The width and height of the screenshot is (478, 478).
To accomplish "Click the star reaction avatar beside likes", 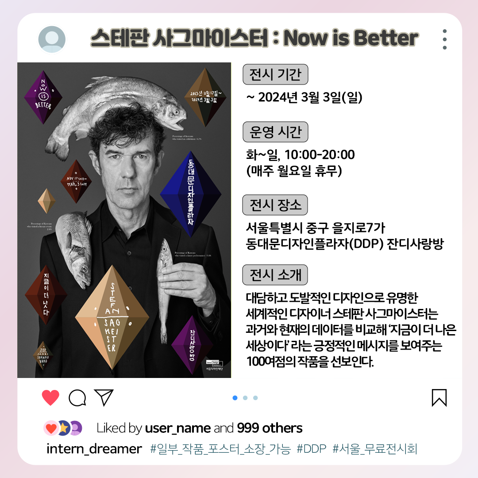I will point(64,428).
